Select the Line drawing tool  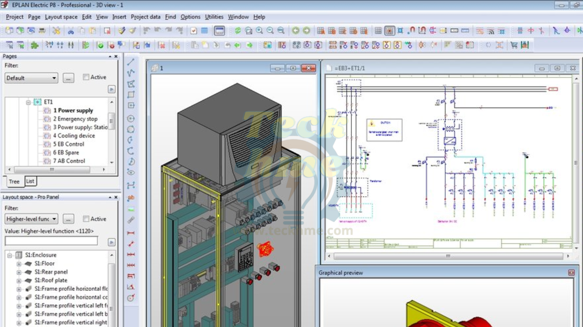131,62
